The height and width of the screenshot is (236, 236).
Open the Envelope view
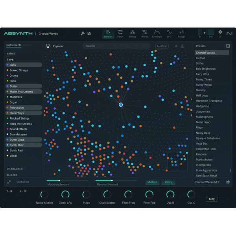click(157, 34)
